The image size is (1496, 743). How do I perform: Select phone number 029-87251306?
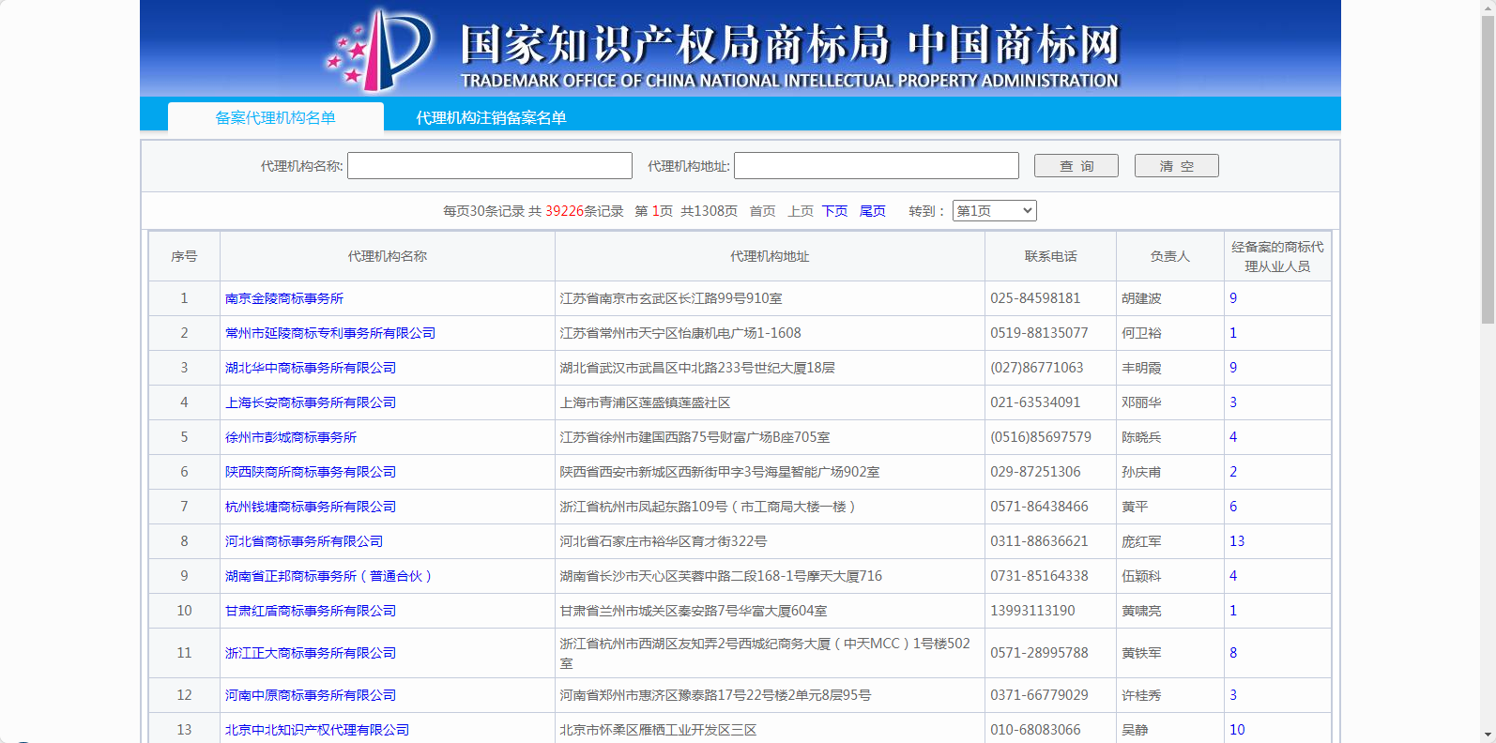(x=1035, y=472)
